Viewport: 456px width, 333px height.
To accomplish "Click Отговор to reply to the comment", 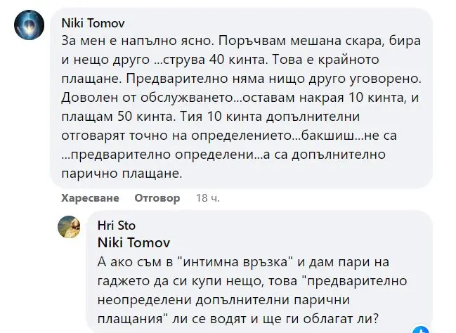I will [157, 198].
